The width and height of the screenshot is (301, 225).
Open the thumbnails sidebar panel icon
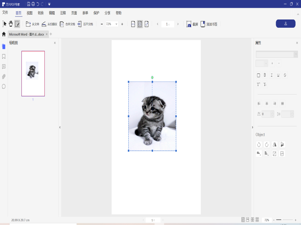pyautogui.click(x=4, y=46)
